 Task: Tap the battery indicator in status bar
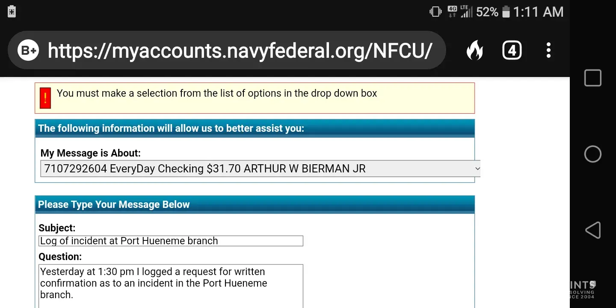(506, 12)
